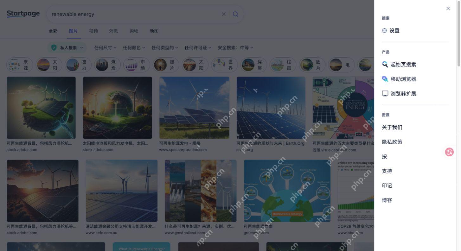Open the 可再生能源发电 - 规格 image thumbnail
Screen dimensions: 461x251
194,108
